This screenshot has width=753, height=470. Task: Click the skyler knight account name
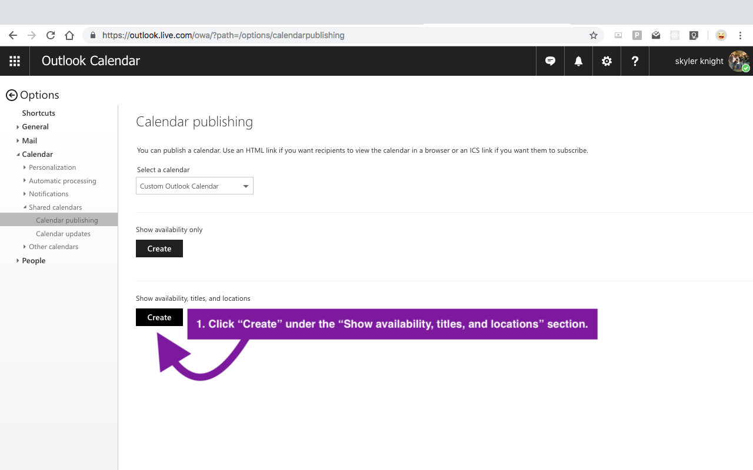tap(699, 61)
